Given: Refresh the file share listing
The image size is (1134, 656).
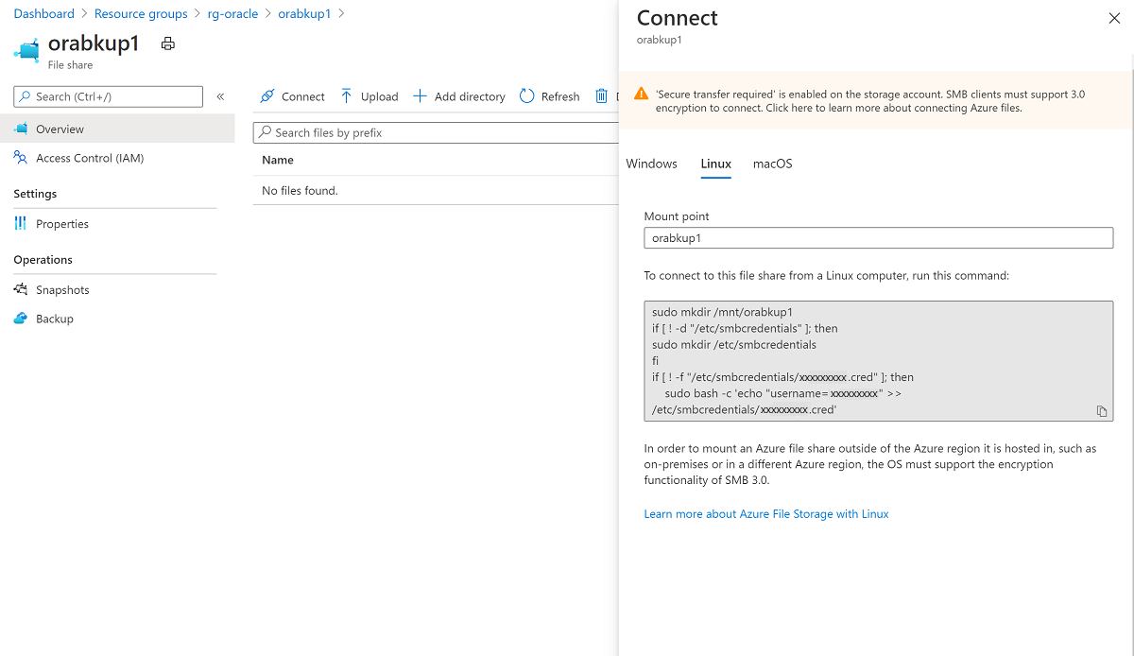Looking at the screenshot, I should (x=549, y=96).
